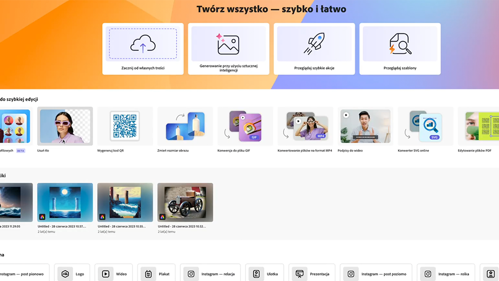Open Podpisy do wideo quick action
This screenshot has height=281, width=499.
click(365, 126)
